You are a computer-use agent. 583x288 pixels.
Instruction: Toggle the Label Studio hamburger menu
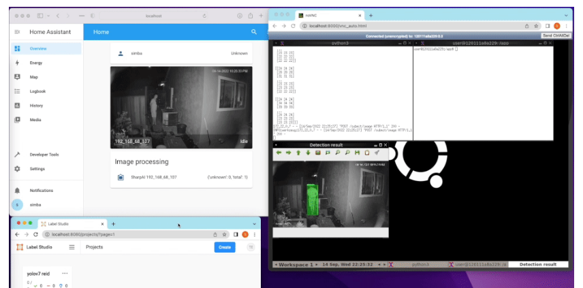(x=72, y=247)
